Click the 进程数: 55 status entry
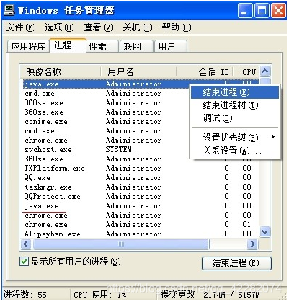Image resolution: width=289 pixels, height=302 pixels. pos(25,295)
